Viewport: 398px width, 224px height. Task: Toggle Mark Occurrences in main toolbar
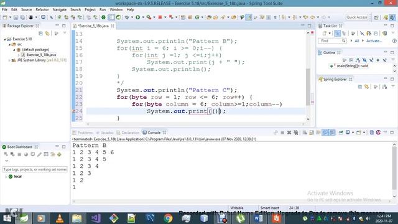pyautogui.click(x=249, y=17)
